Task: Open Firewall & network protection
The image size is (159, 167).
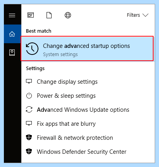Action: (x=88, y=138)
